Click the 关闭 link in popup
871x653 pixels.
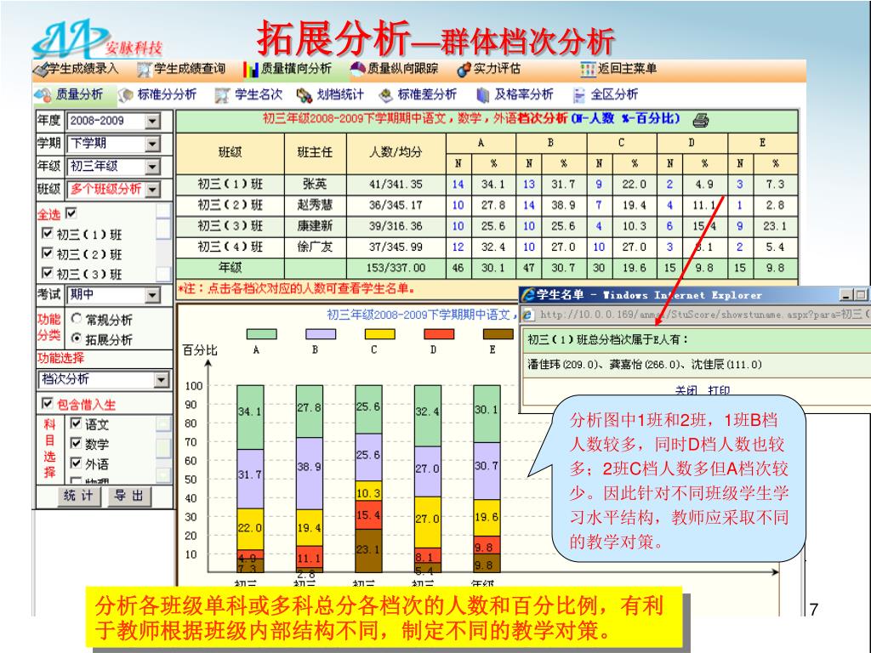(686, 391)
